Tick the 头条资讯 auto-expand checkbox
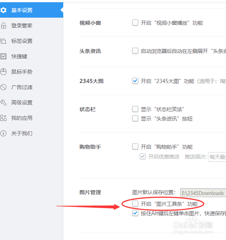This screenshot has height=240, width=226. pos(135,51)
